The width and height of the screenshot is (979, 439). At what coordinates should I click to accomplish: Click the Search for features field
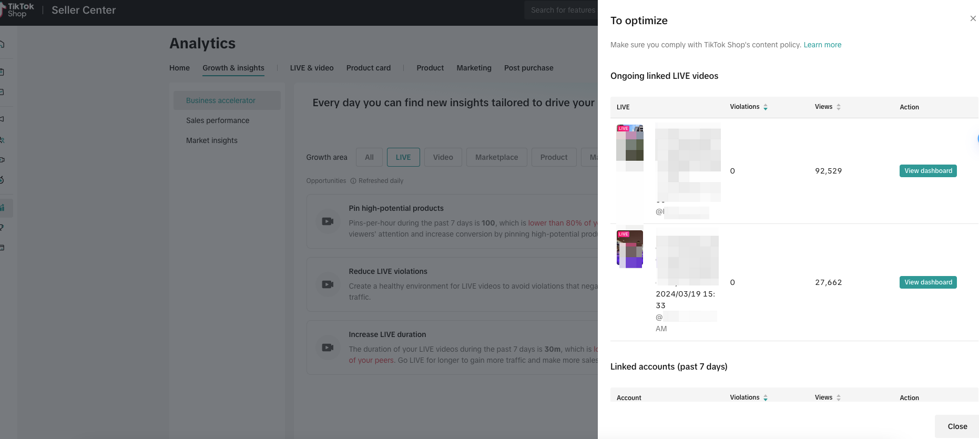(563, 10)
